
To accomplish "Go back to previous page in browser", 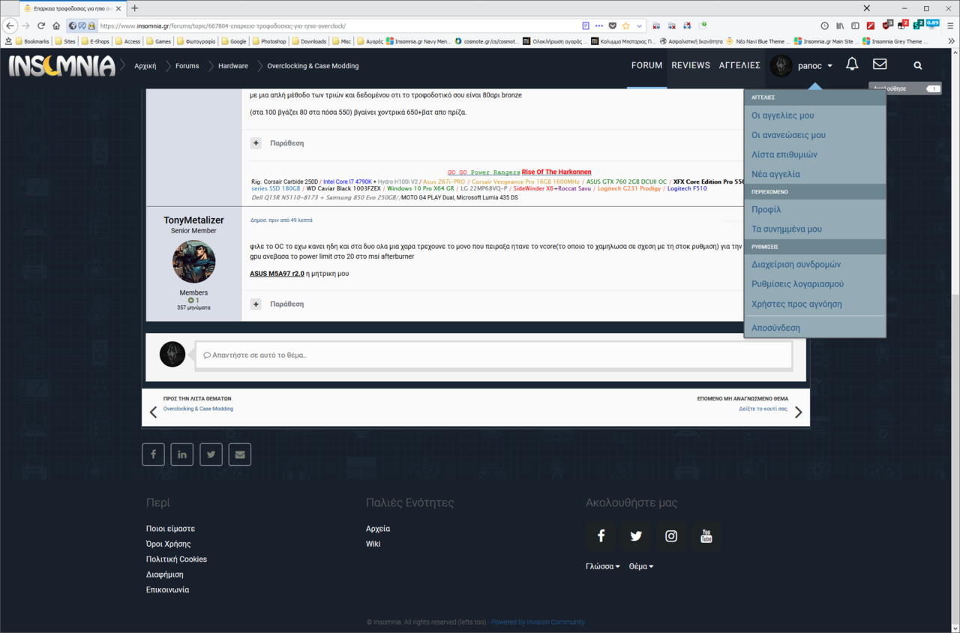I will point(10,25).
